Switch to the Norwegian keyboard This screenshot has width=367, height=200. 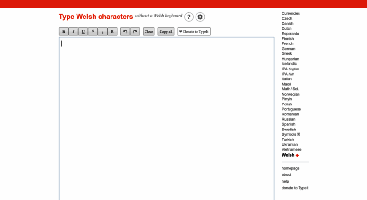[x=290, y=94]
